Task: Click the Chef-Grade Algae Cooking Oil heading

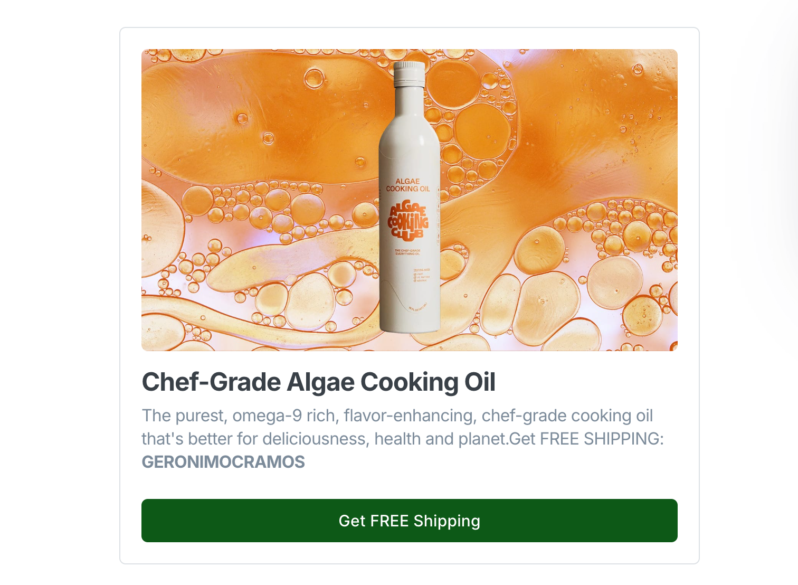Action: click(319, 382)
